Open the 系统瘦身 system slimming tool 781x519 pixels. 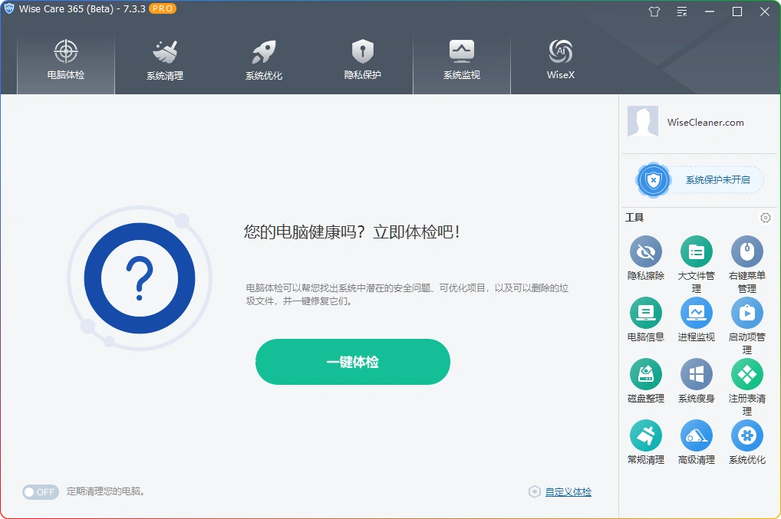pyautogui.click(x=696, y=376)
